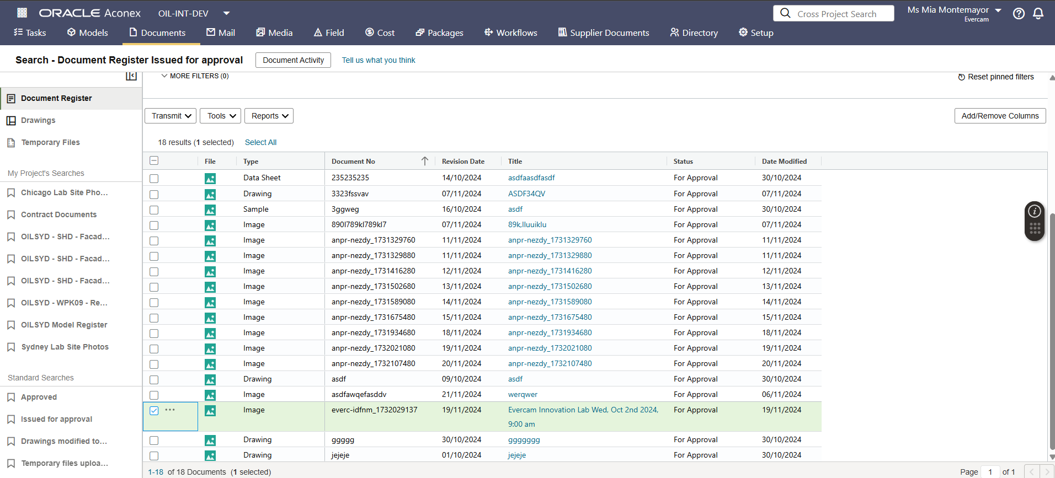Open the Workflows menu
This screenshot has width=1055, height=478.
click(510, 33)
